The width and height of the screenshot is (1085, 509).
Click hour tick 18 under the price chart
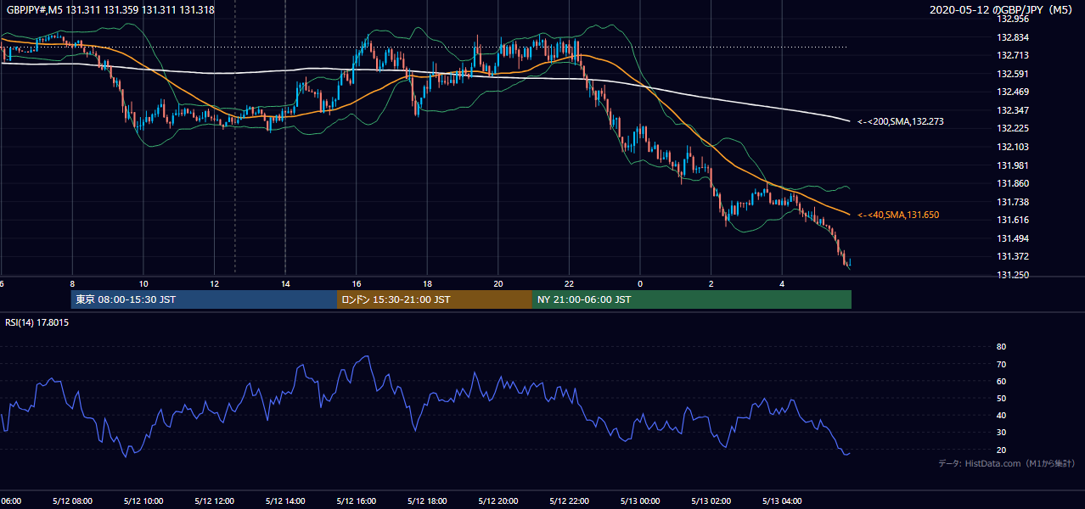(x=428, y=283)
